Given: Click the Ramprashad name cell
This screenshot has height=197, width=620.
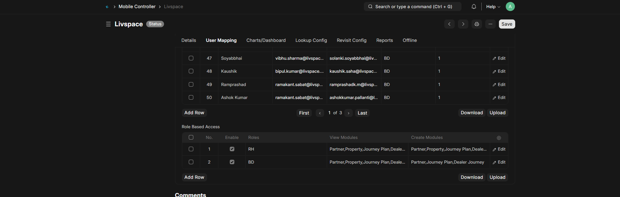Looking at the screenshot, I should click(x=245, y=85).
